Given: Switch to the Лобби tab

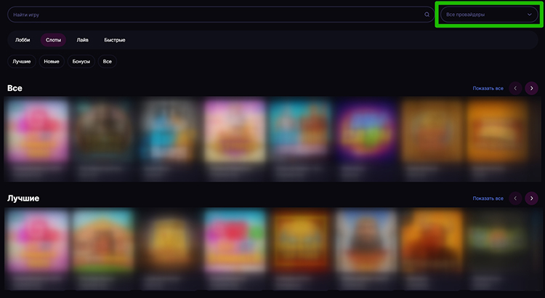Looking at the screenshot, I should coord(23,40).
